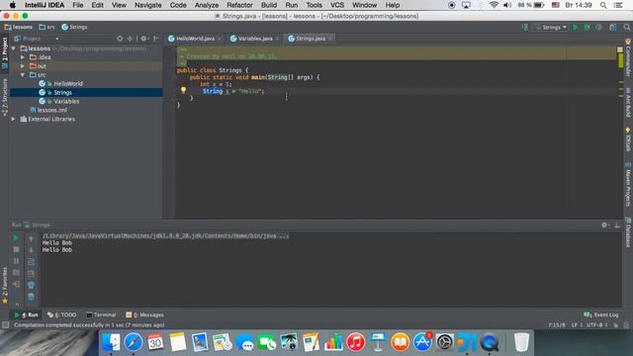633x356 pixels.
Task: Start debugging with the toolbar debug icon
Action: click(x=587, y=27)
